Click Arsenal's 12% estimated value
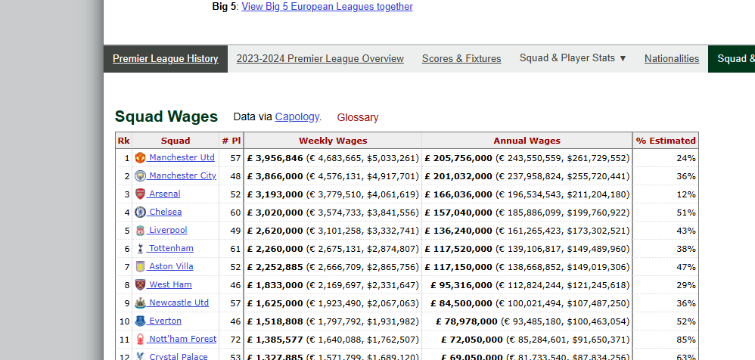This screenshot has width=755, height=360. (x=685, y=194)
